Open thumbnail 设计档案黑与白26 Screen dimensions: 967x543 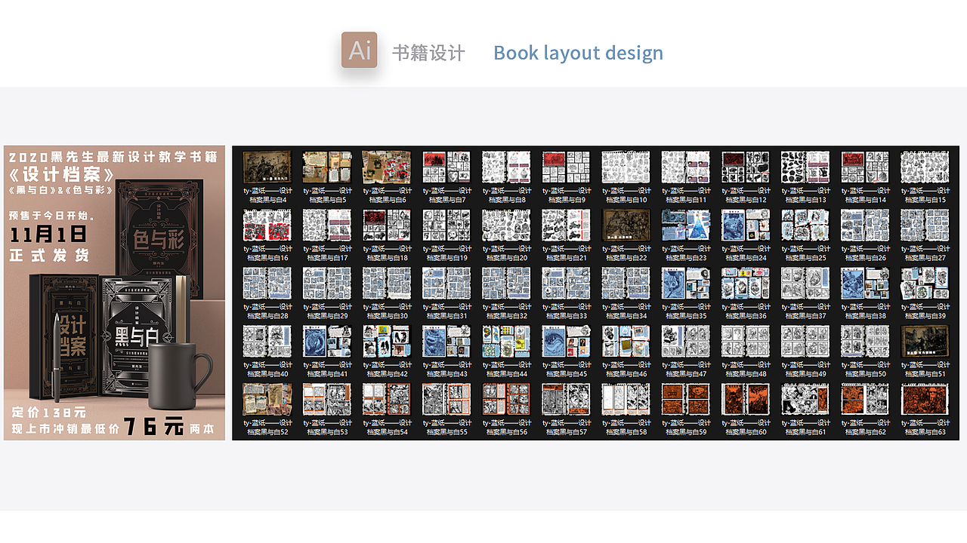[865, 225]
